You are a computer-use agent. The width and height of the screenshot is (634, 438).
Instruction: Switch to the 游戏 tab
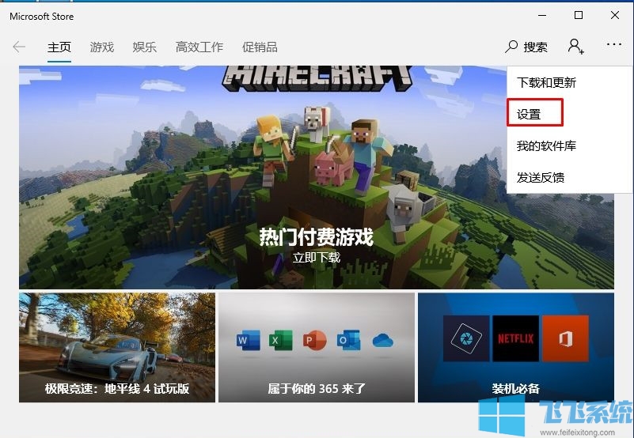click(x=102, y=47)
